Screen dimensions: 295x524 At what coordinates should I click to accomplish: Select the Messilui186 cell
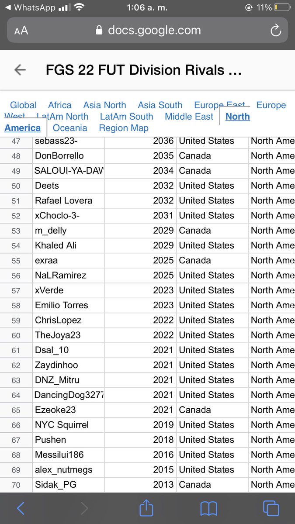click(68, 455)
